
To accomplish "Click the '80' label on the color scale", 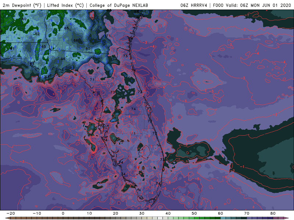I will tap(273, 213).
